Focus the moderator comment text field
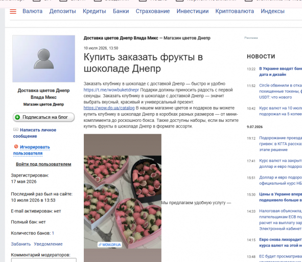The height and width of the screenshot is (262, 302). [44, 260]
